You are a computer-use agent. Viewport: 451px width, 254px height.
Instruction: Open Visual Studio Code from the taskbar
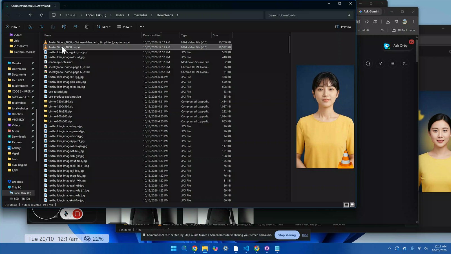click(246, 248)
